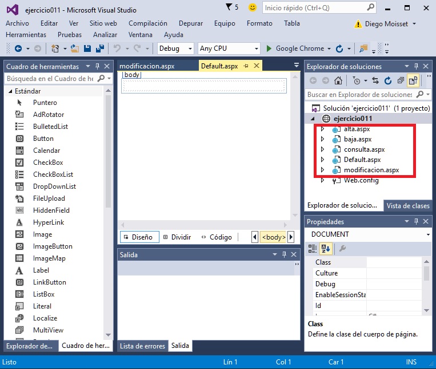Close the Default.aspx tab
Image resolution: width=436 pixels, height=369 pixels.
click(x=257, y=66)
